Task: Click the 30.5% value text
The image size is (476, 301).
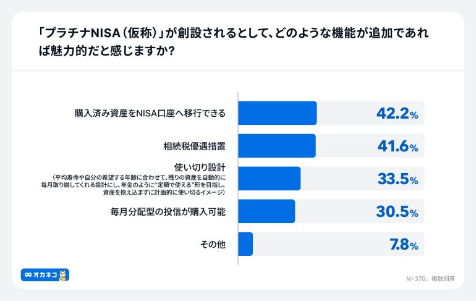Action: [x=397, y=212]
